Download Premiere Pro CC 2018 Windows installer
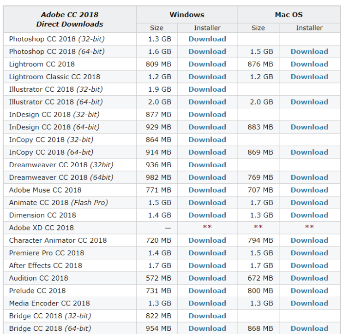 tap(207, 253)
